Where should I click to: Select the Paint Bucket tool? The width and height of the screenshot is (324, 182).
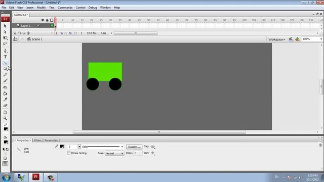pos(5,94)
